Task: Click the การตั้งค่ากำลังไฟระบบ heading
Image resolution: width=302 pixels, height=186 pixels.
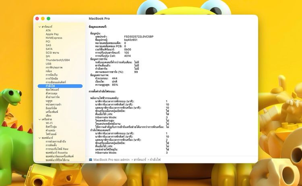Action: point(102,91)
